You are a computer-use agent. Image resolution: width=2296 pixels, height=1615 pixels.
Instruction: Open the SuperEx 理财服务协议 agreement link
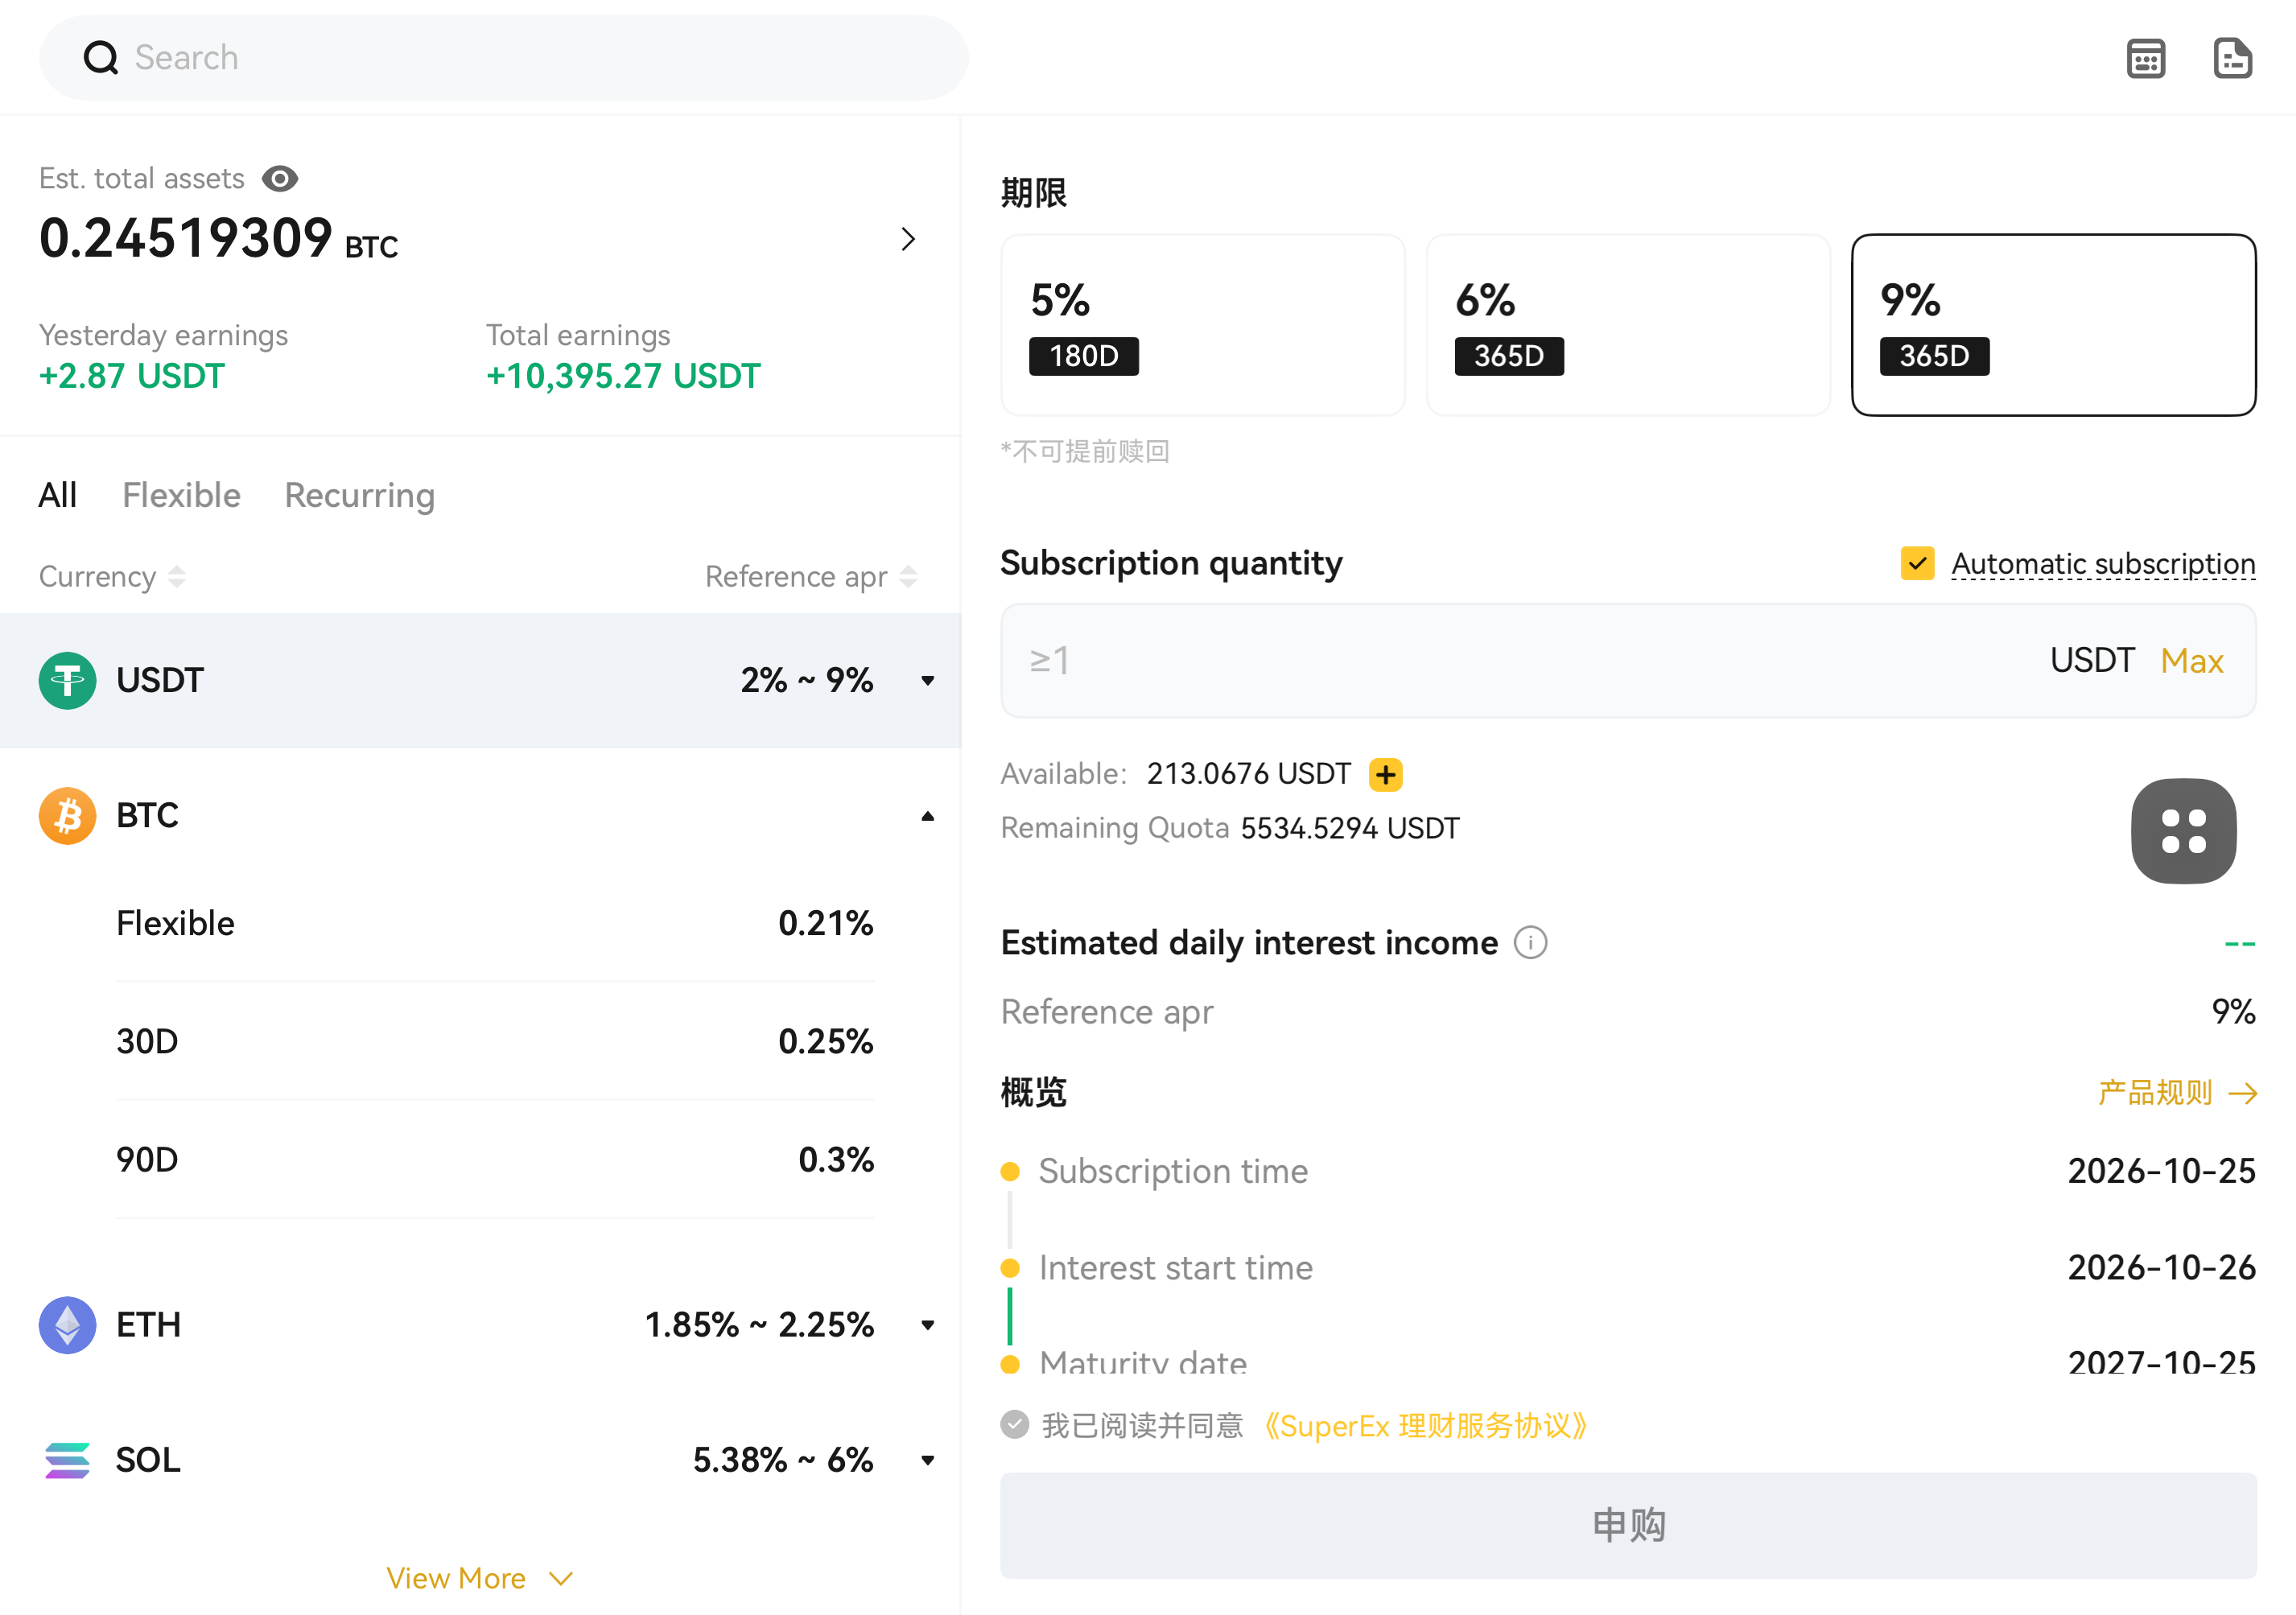(x=1425, y=1424)
